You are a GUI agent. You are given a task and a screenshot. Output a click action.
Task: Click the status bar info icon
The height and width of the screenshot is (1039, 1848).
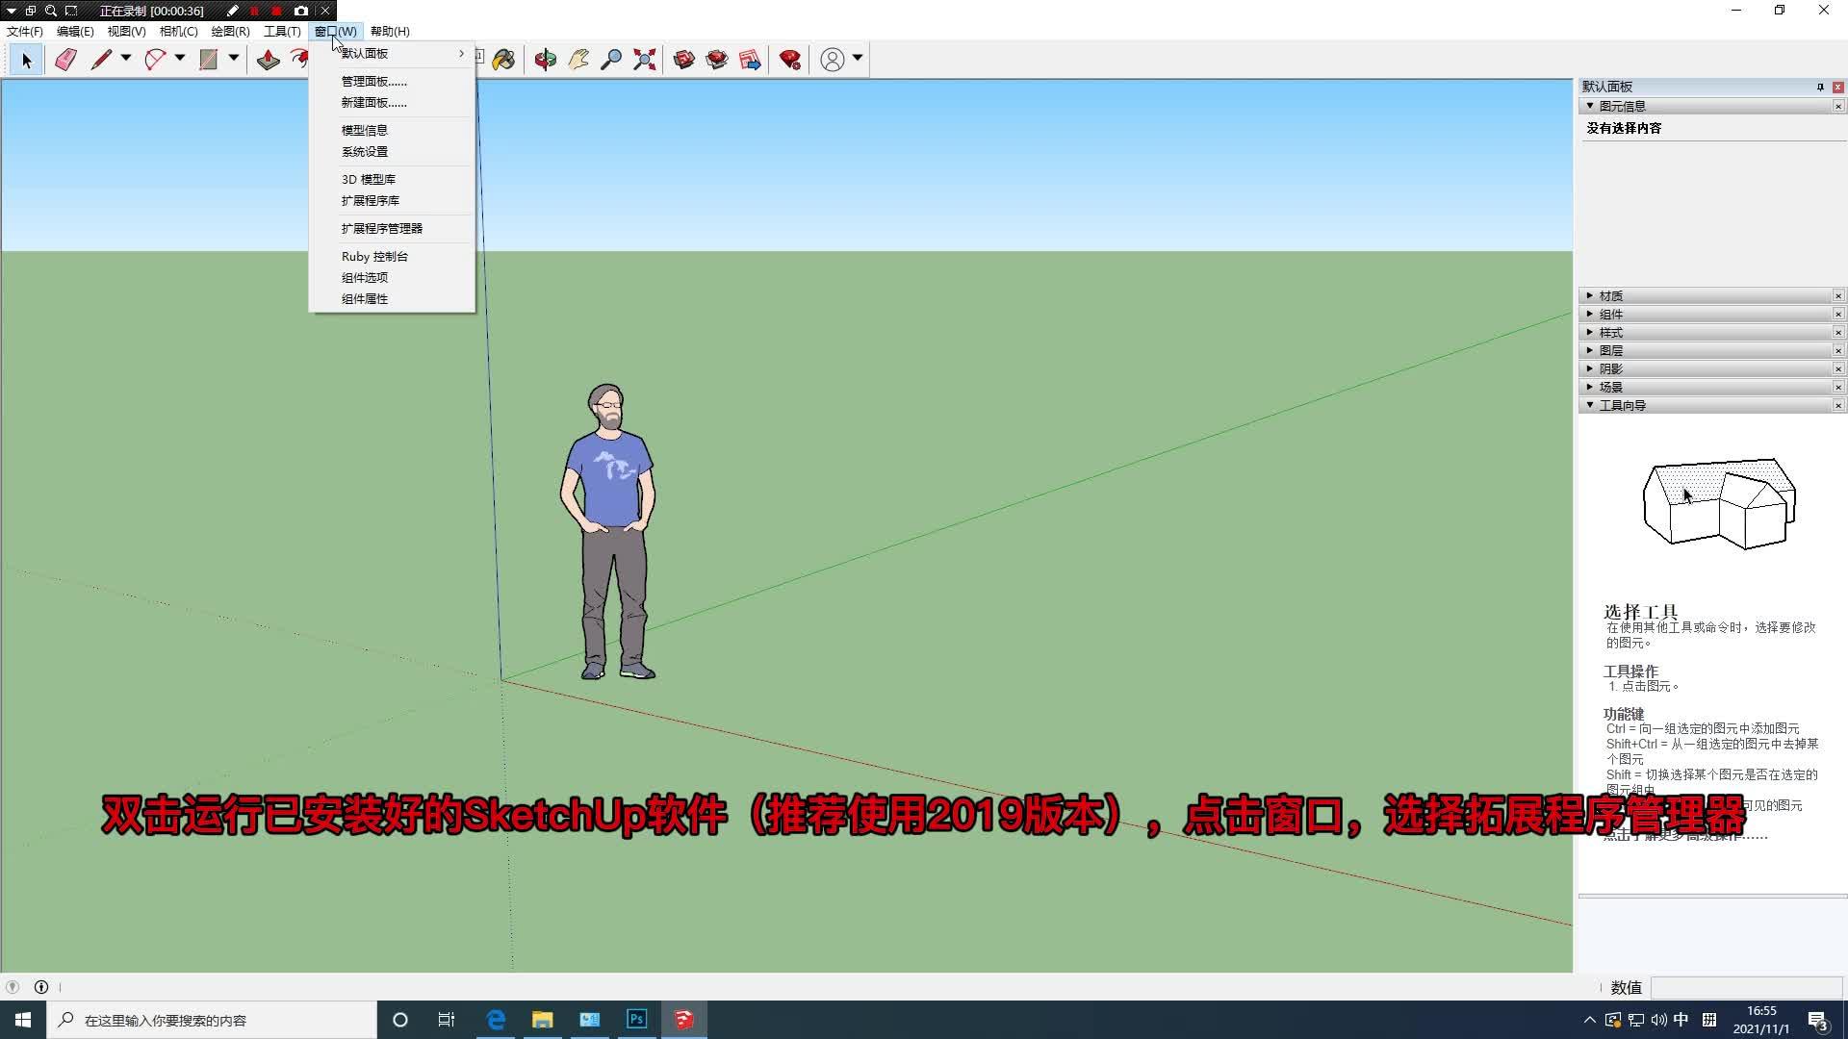41,987
